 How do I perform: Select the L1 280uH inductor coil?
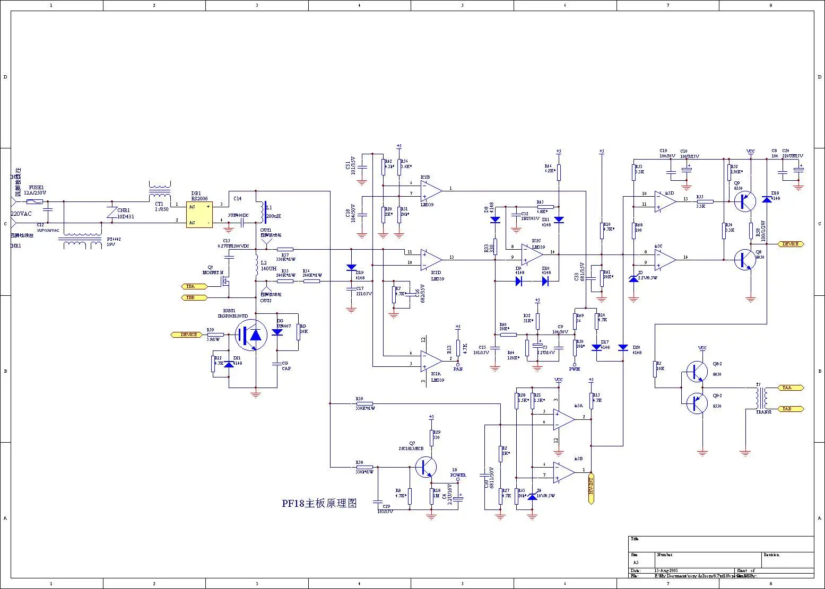click(262, 212)
